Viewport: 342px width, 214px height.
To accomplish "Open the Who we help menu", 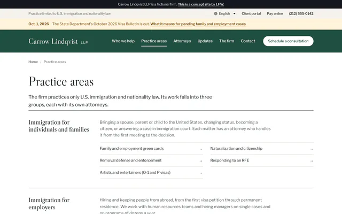I will click(123, 41).
